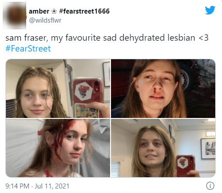Open the top-left selfie with red phone

[x=58, y=89]
